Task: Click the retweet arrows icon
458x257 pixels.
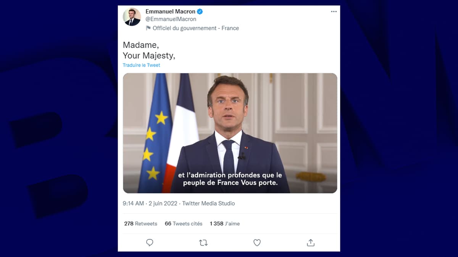Action: tap(203, 243)
